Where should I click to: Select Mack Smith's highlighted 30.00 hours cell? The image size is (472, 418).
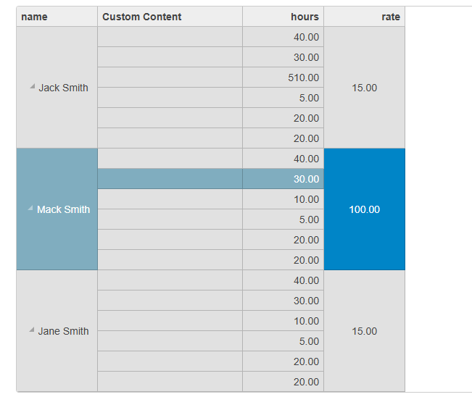pos(283,179)
